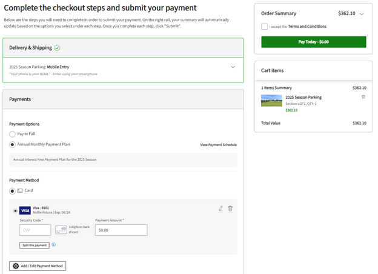This screenshot has height=274, width=378.
Task: Click the green checkmark next to Delivery & Shipping
Action: tap(57, 48)
